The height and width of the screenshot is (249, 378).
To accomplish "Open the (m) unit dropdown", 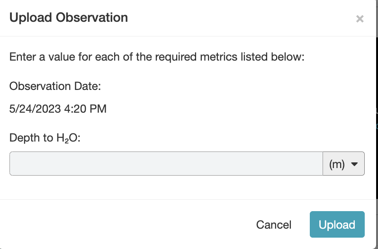I will [x=343, y=164].
